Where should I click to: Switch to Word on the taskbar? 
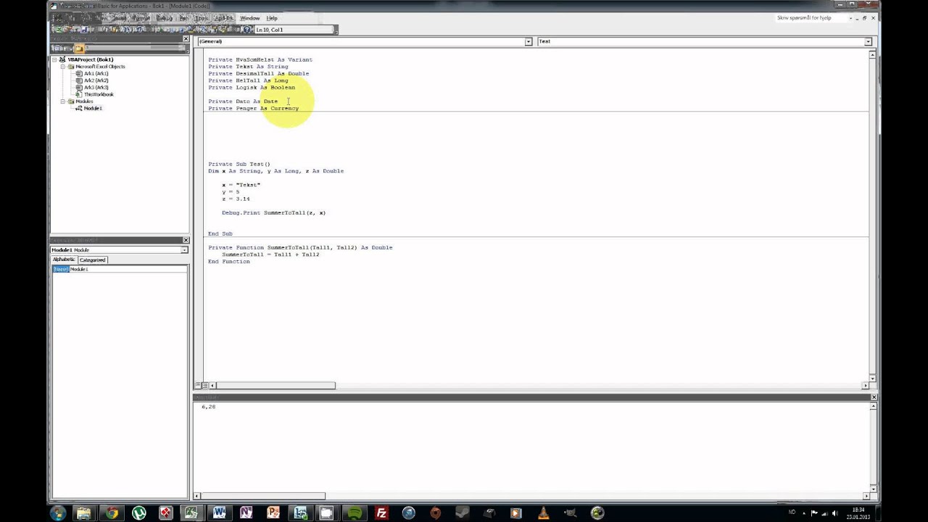[219, 513]
